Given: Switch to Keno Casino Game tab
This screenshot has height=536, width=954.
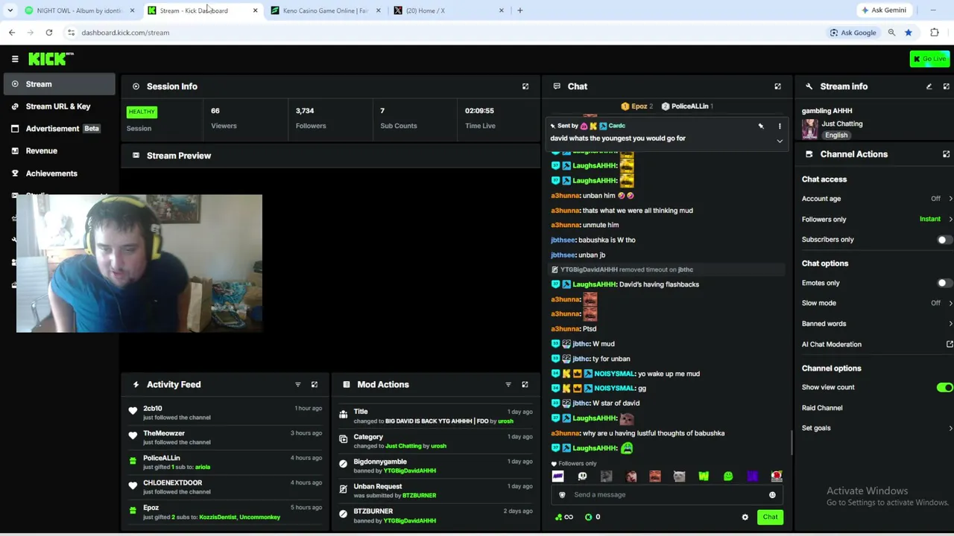Looking at the screenshot, I should (x=324, y=10).
